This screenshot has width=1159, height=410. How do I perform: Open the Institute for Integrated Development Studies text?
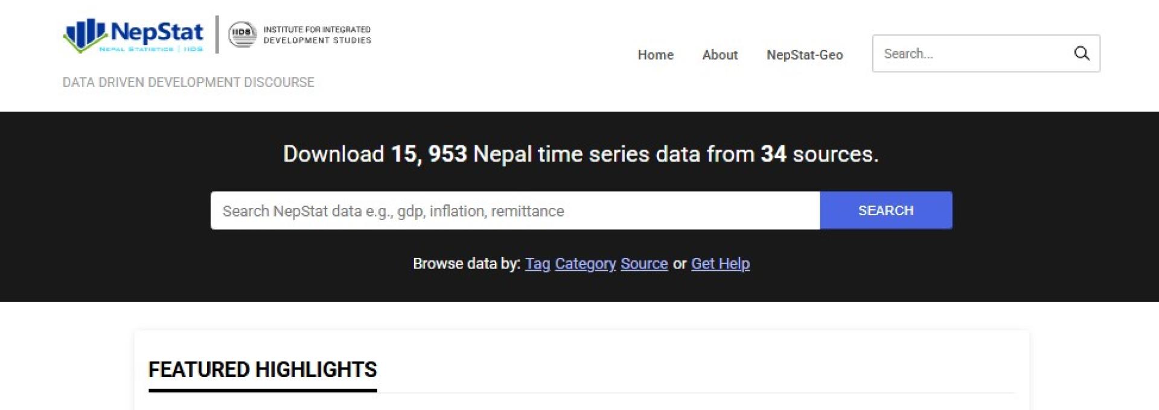tap(317, 35)
